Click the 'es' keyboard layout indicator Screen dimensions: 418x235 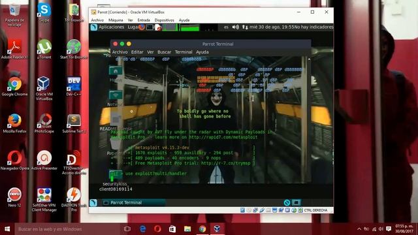[226, 27]
